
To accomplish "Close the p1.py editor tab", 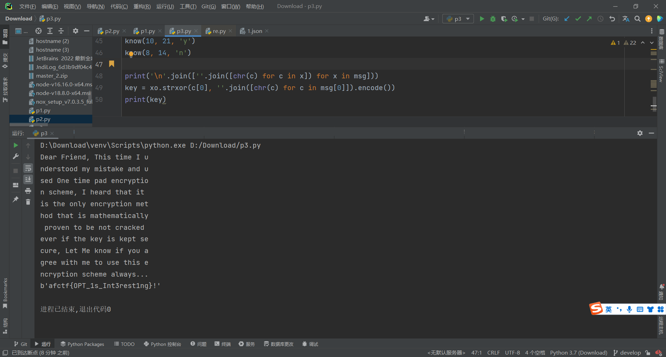I will pos(160,31).
